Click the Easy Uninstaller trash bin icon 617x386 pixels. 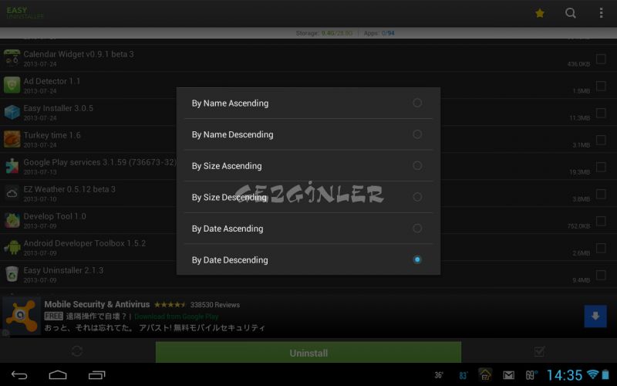coord(12,274)
